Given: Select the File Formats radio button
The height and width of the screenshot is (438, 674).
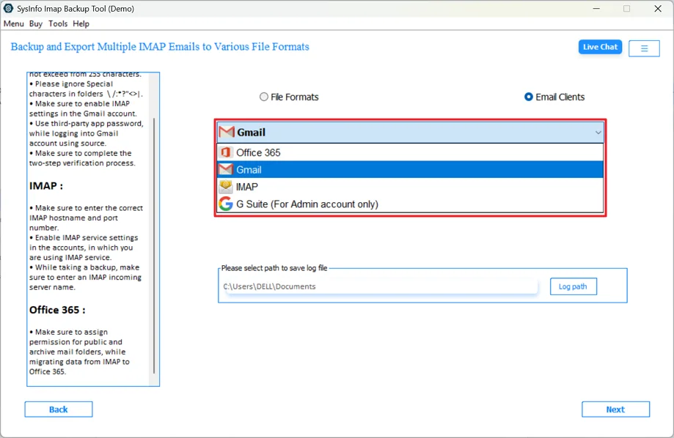Looking at the screenshot, I should [x=263, y=96].
